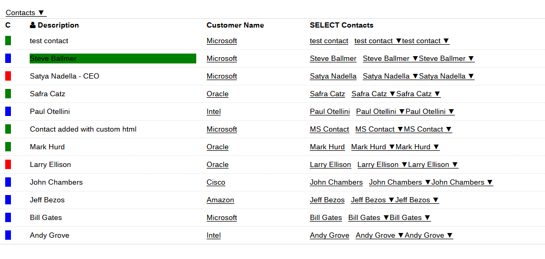Expand first MS Contact dropdown
545x259 pixels.
[379, 129]
